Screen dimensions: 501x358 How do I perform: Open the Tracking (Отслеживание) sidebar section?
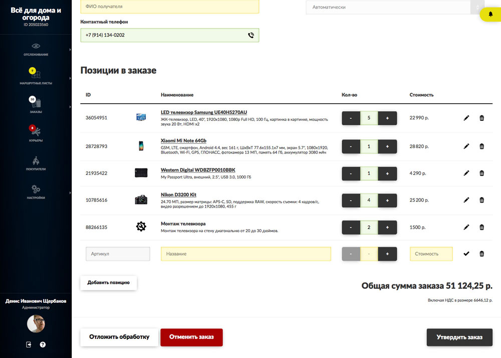(36, 50)
